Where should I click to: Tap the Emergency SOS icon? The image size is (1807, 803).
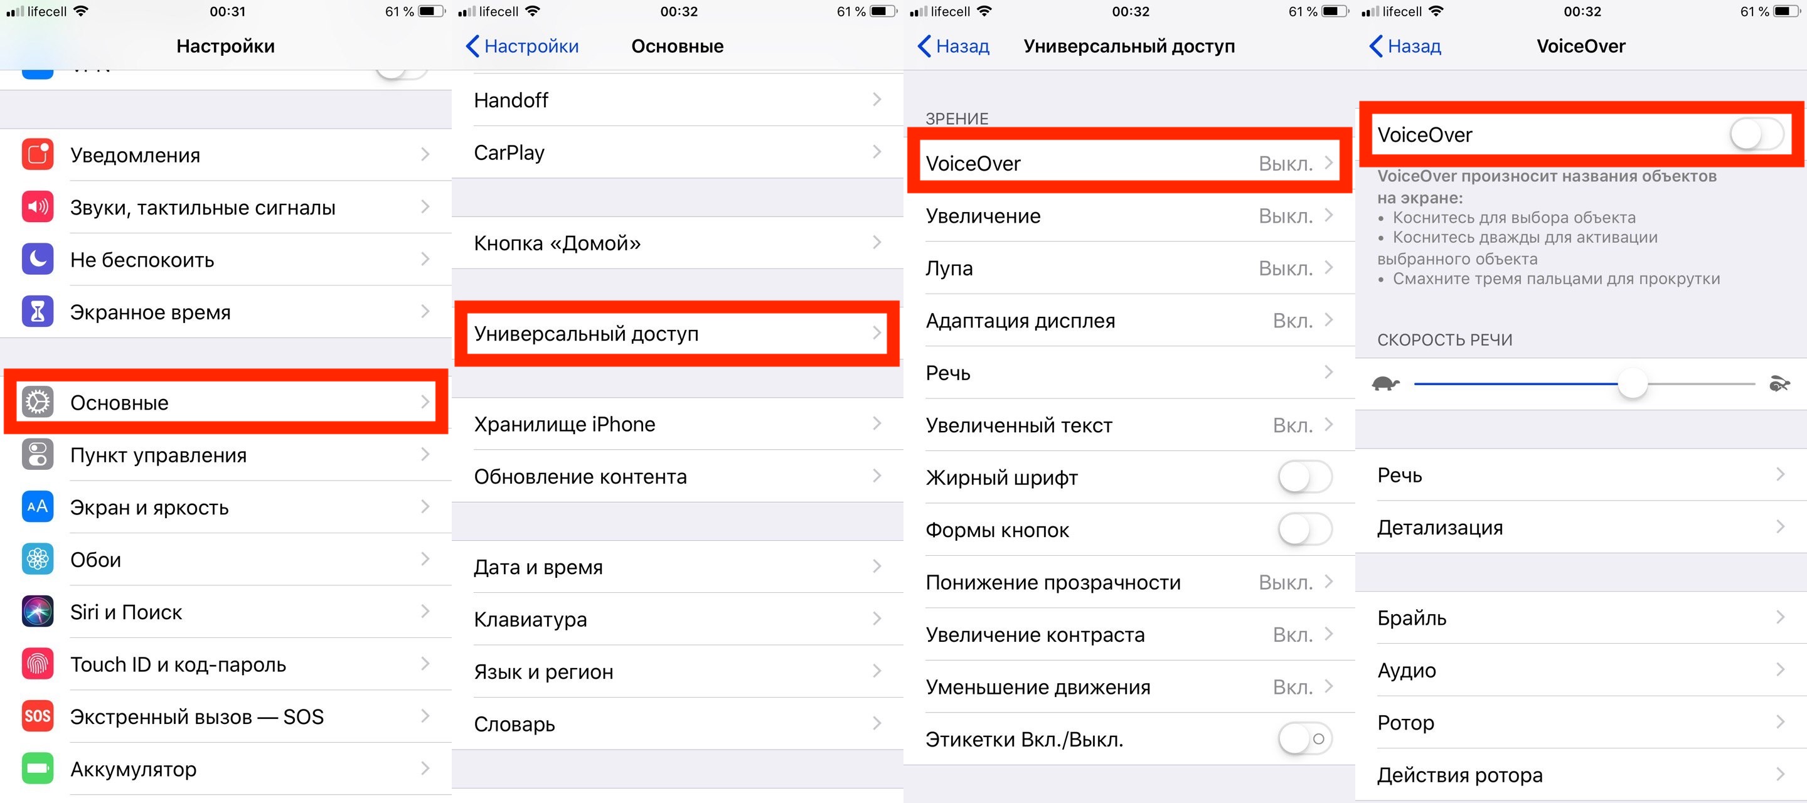[33, 715]
